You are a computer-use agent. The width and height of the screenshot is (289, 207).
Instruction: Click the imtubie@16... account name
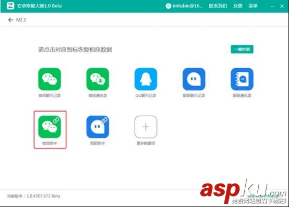tap(188, 6)
